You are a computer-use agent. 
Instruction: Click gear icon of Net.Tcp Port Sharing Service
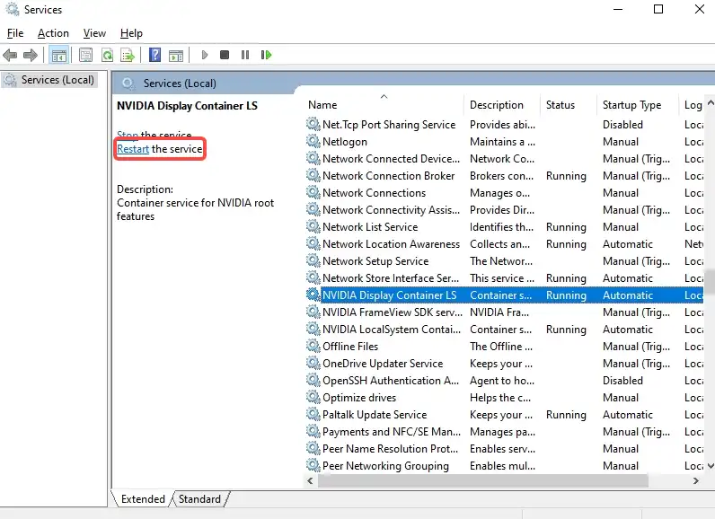(313, 124)
